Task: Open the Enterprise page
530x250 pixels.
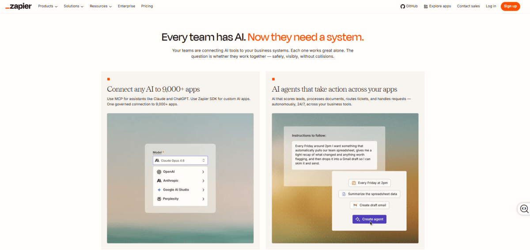Action: tap(126, 6)
